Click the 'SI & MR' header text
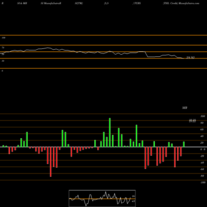 point(22,3)
